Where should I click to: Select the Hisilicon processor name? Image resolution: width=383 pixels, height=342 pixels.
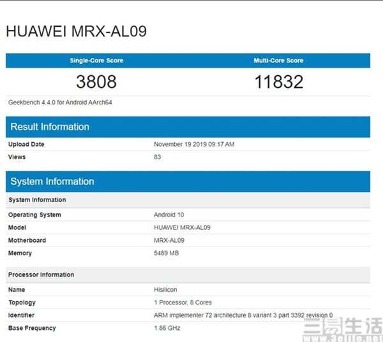tap(165, 290)
